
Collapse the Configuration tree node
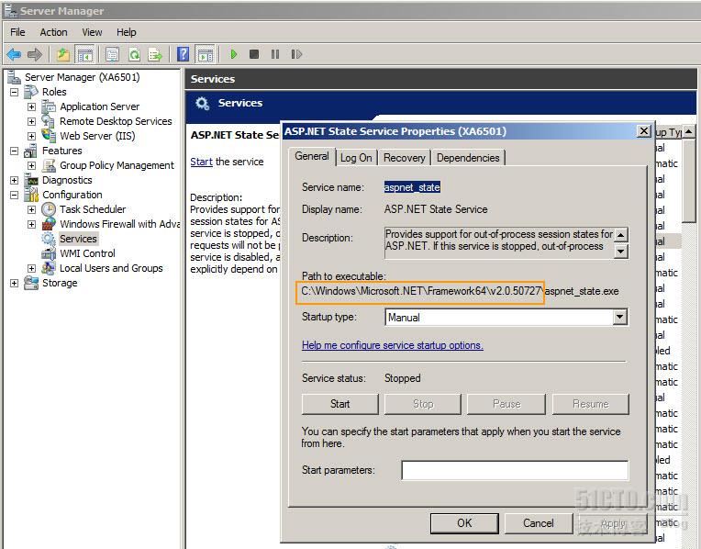click(15, 195)
